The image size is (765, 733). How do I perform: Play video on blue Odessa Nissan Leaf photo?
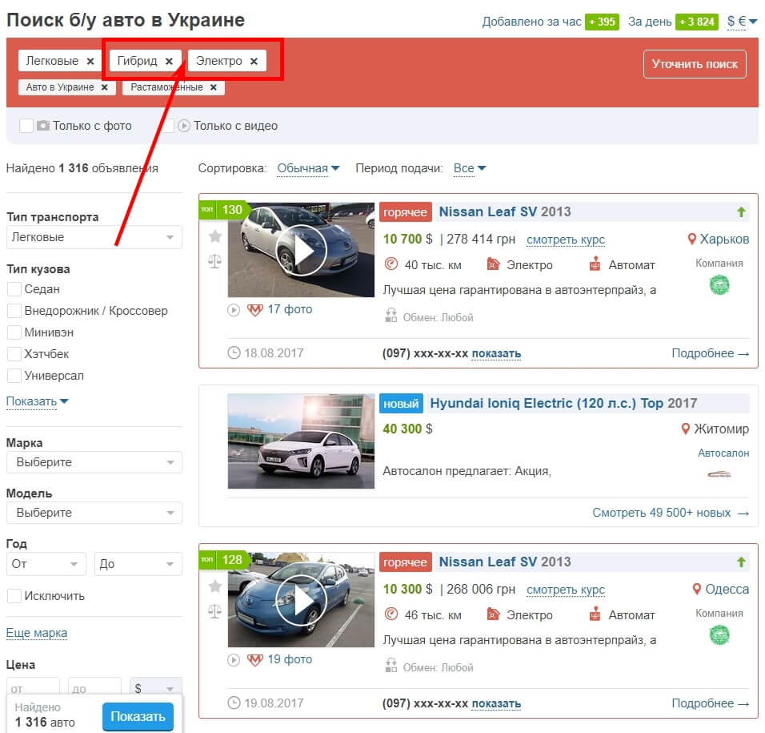click(x=301, y=601)
